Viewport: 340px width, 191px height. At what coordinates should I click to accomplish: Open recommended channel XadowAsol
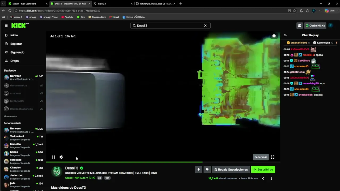[23, 138]
